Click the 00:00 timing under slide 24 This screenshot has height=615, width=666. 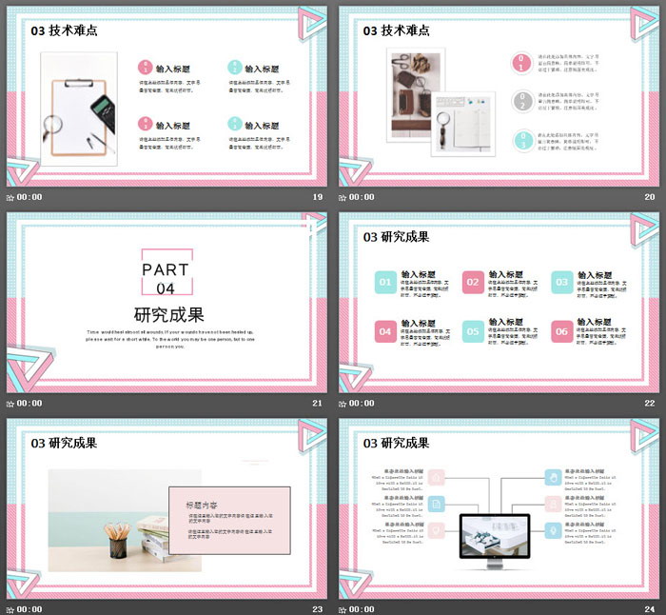point(362,609)
